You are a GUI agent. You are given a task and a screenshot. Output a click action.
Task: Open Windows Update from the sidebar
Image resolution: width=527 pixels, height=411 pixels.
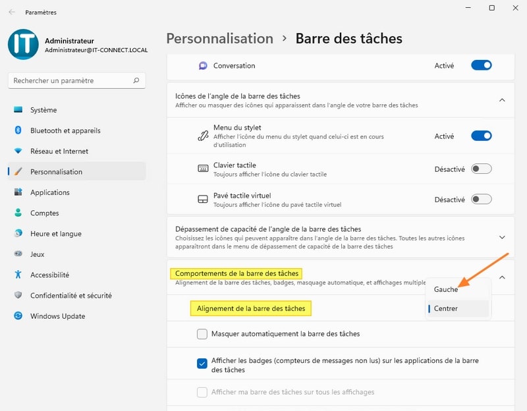click(58, 316)
